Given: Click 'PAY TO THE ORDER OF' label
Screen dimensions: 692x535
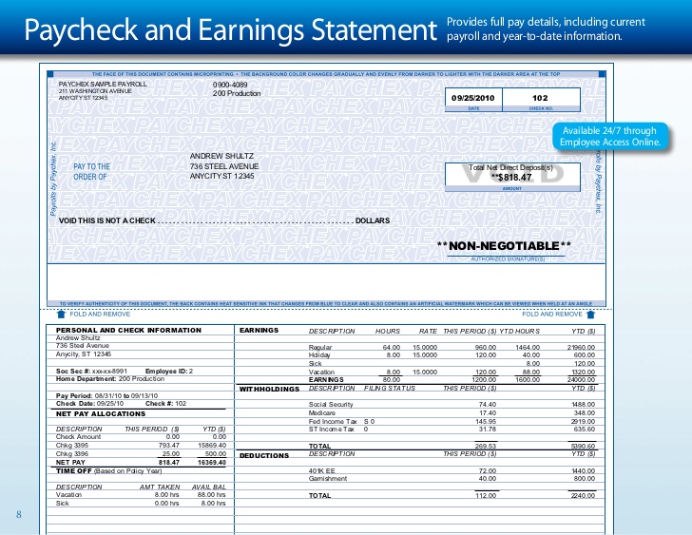Looking at the screenshot, I should tap(91, 172).
